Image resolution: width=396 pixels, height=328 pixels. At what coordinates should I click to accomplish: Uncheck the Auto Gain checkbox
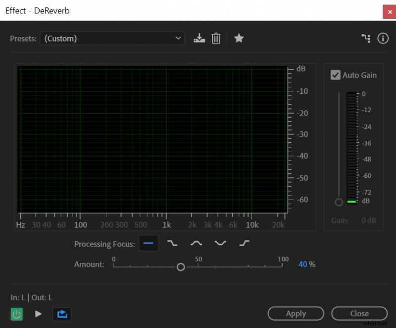336,75
